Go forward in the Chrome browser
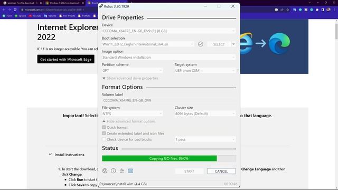This screenshot has width=338, height=190. 10,9
